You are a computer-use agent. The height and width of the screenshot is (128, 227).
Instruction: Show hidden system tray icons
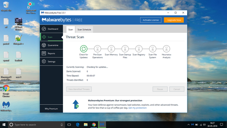click(189, 125)
